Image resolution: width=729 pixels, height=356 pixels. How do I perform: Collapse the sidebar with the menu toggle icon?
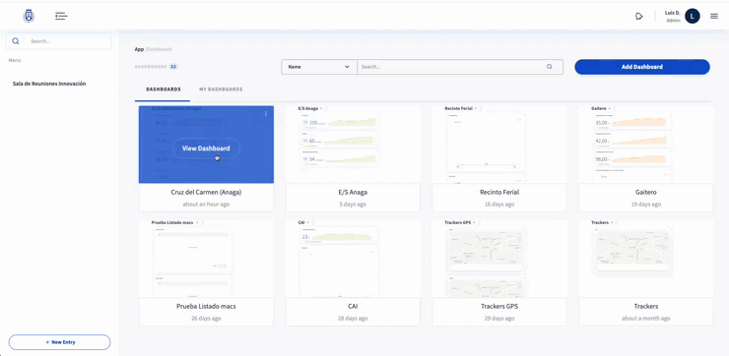[61, 17]
